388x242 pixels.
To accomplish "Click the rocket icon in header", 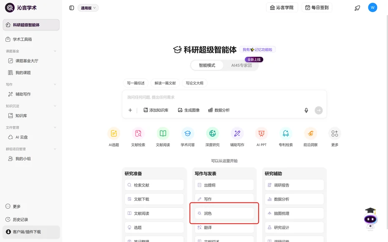I will (x=357, y=8).
